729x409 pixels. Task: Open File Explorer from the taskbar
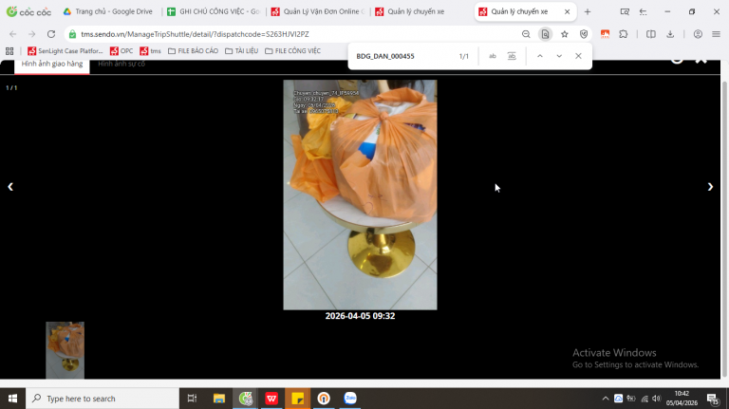[x=219, y=399]
